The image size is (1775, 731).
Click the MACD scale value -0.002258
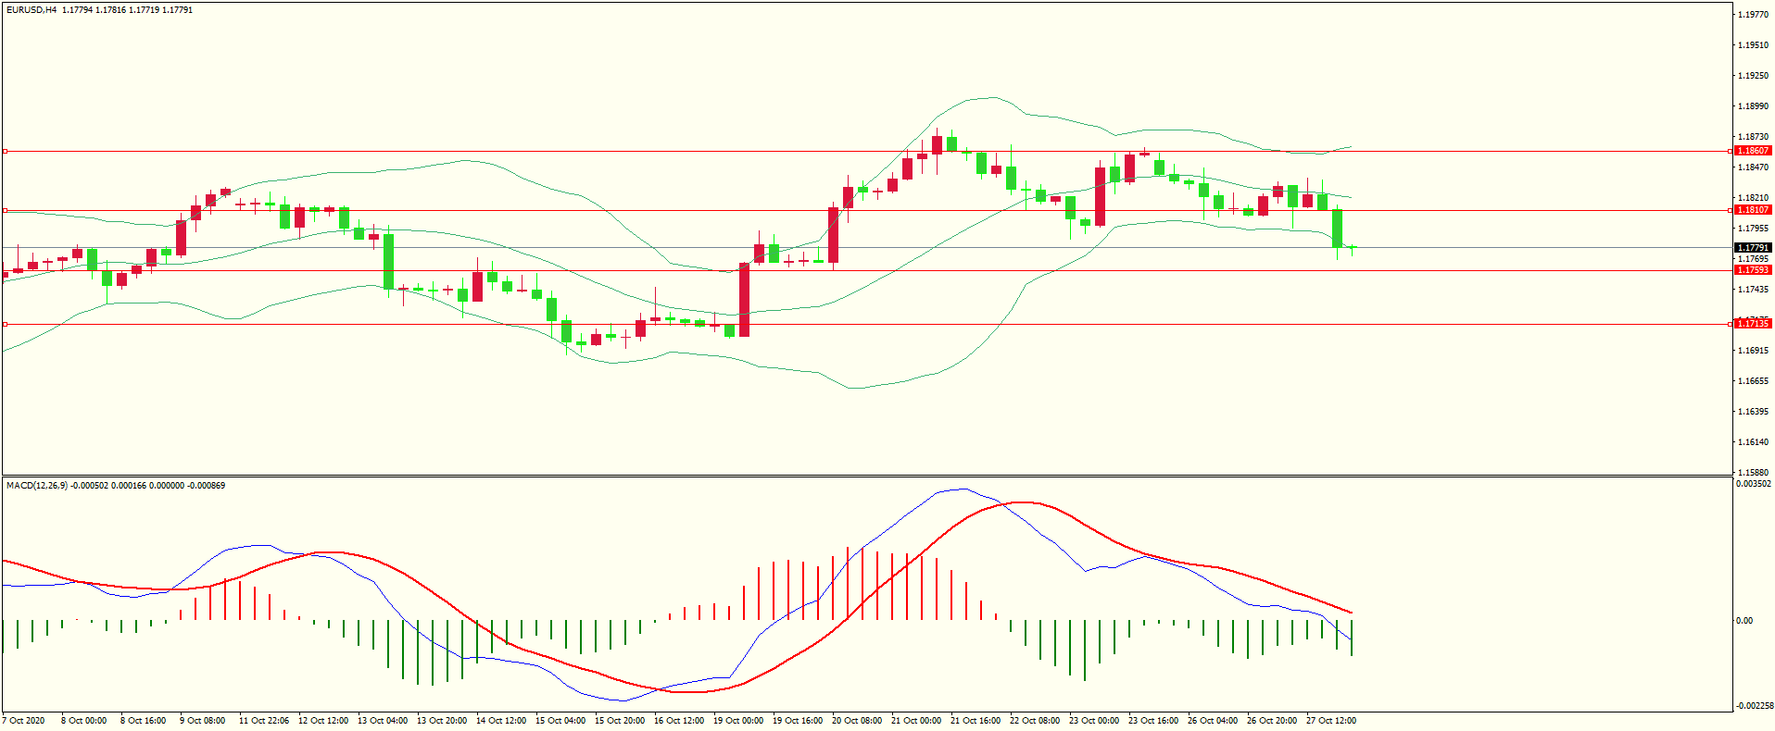[1754, 706]
